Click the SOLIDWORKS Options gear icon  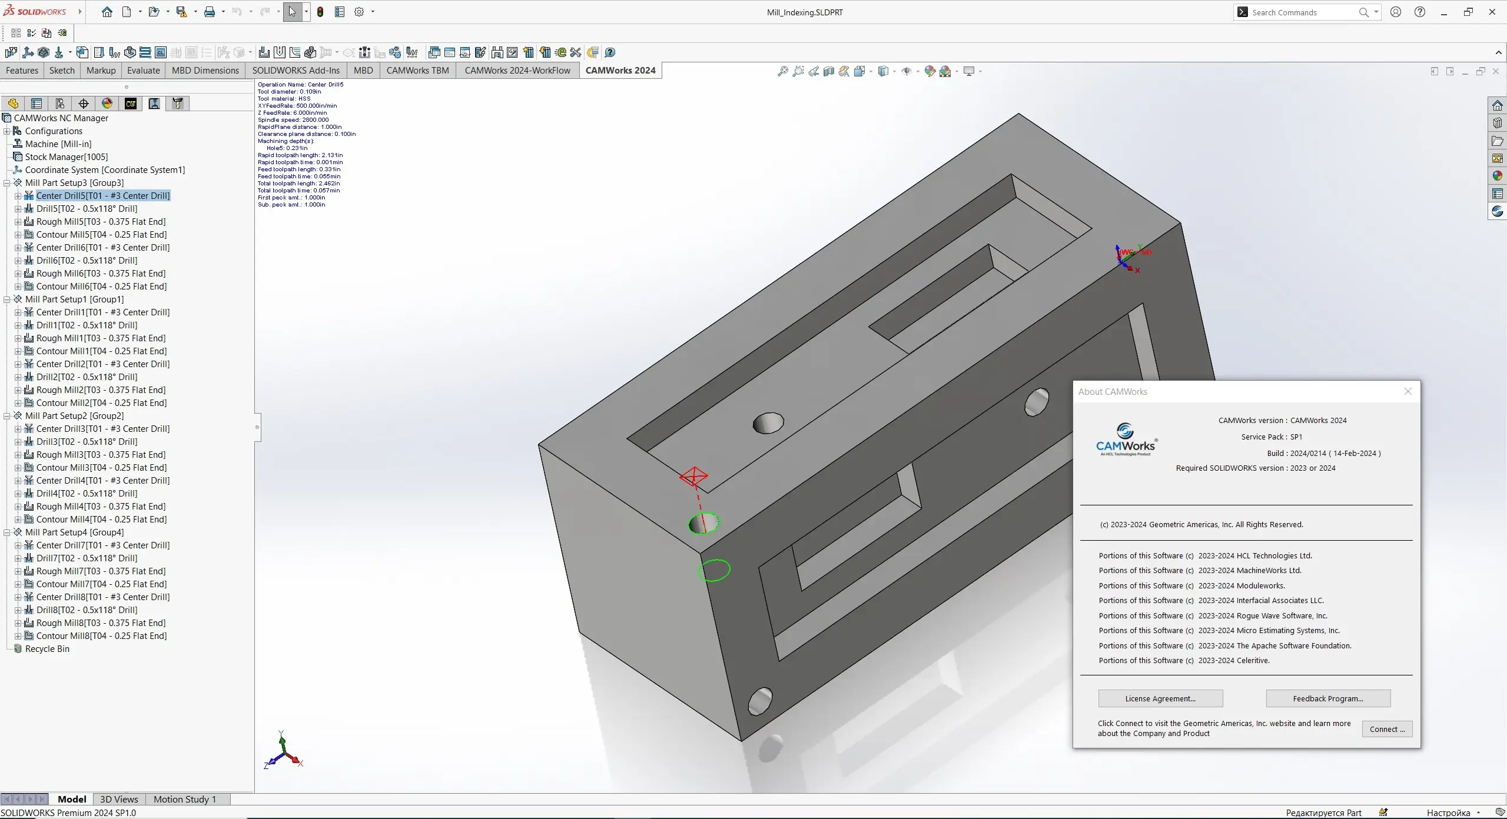(x=359, y=12)
